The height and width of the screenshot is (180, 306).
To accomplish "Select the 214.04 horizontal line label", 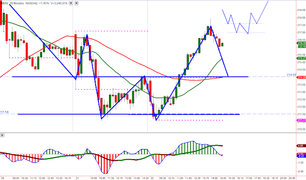I will (x=291, y=75).
